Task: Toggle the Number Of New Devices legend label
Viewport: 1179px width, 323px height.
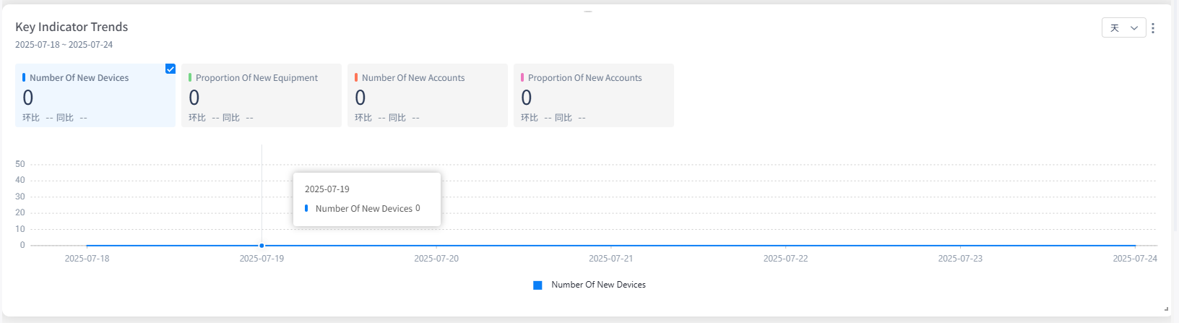Action: (x=598, y=285)
